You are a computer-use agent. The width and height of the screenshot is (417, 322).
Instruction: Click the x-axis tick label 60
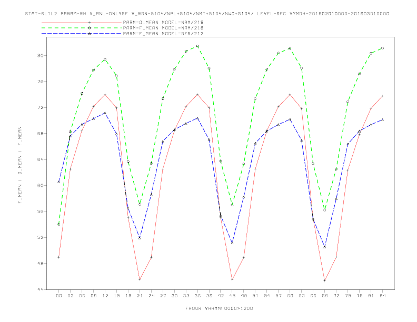[x=290, y=296]
